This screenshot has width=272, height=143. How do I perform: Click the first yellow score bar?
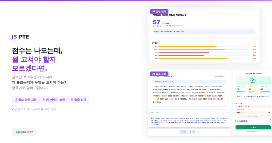tap(187, 46)
